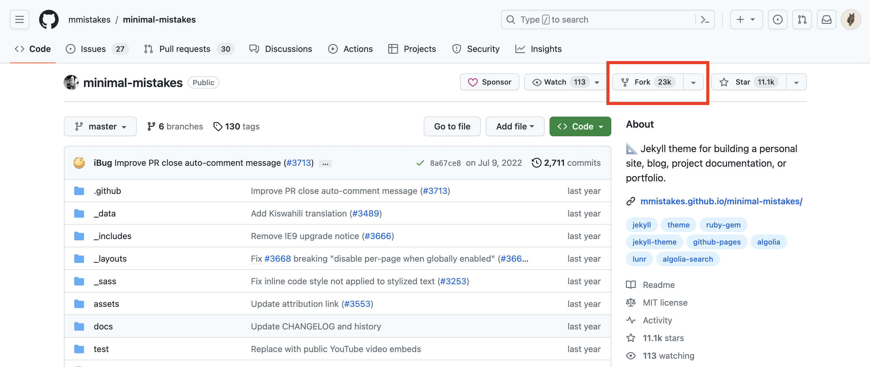Open the mmistakes owner link in breadcrumb
Image resolution: width=870 pixels, height=367 pixels.
coord(89,20)
